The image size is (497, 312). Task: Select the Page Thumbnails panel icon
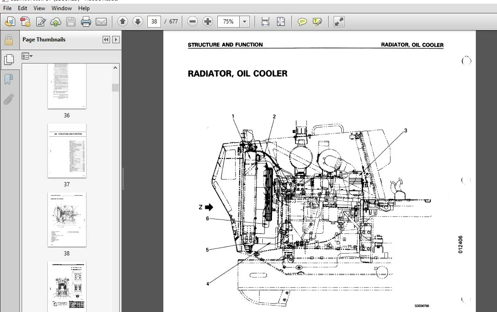(9, 59)
